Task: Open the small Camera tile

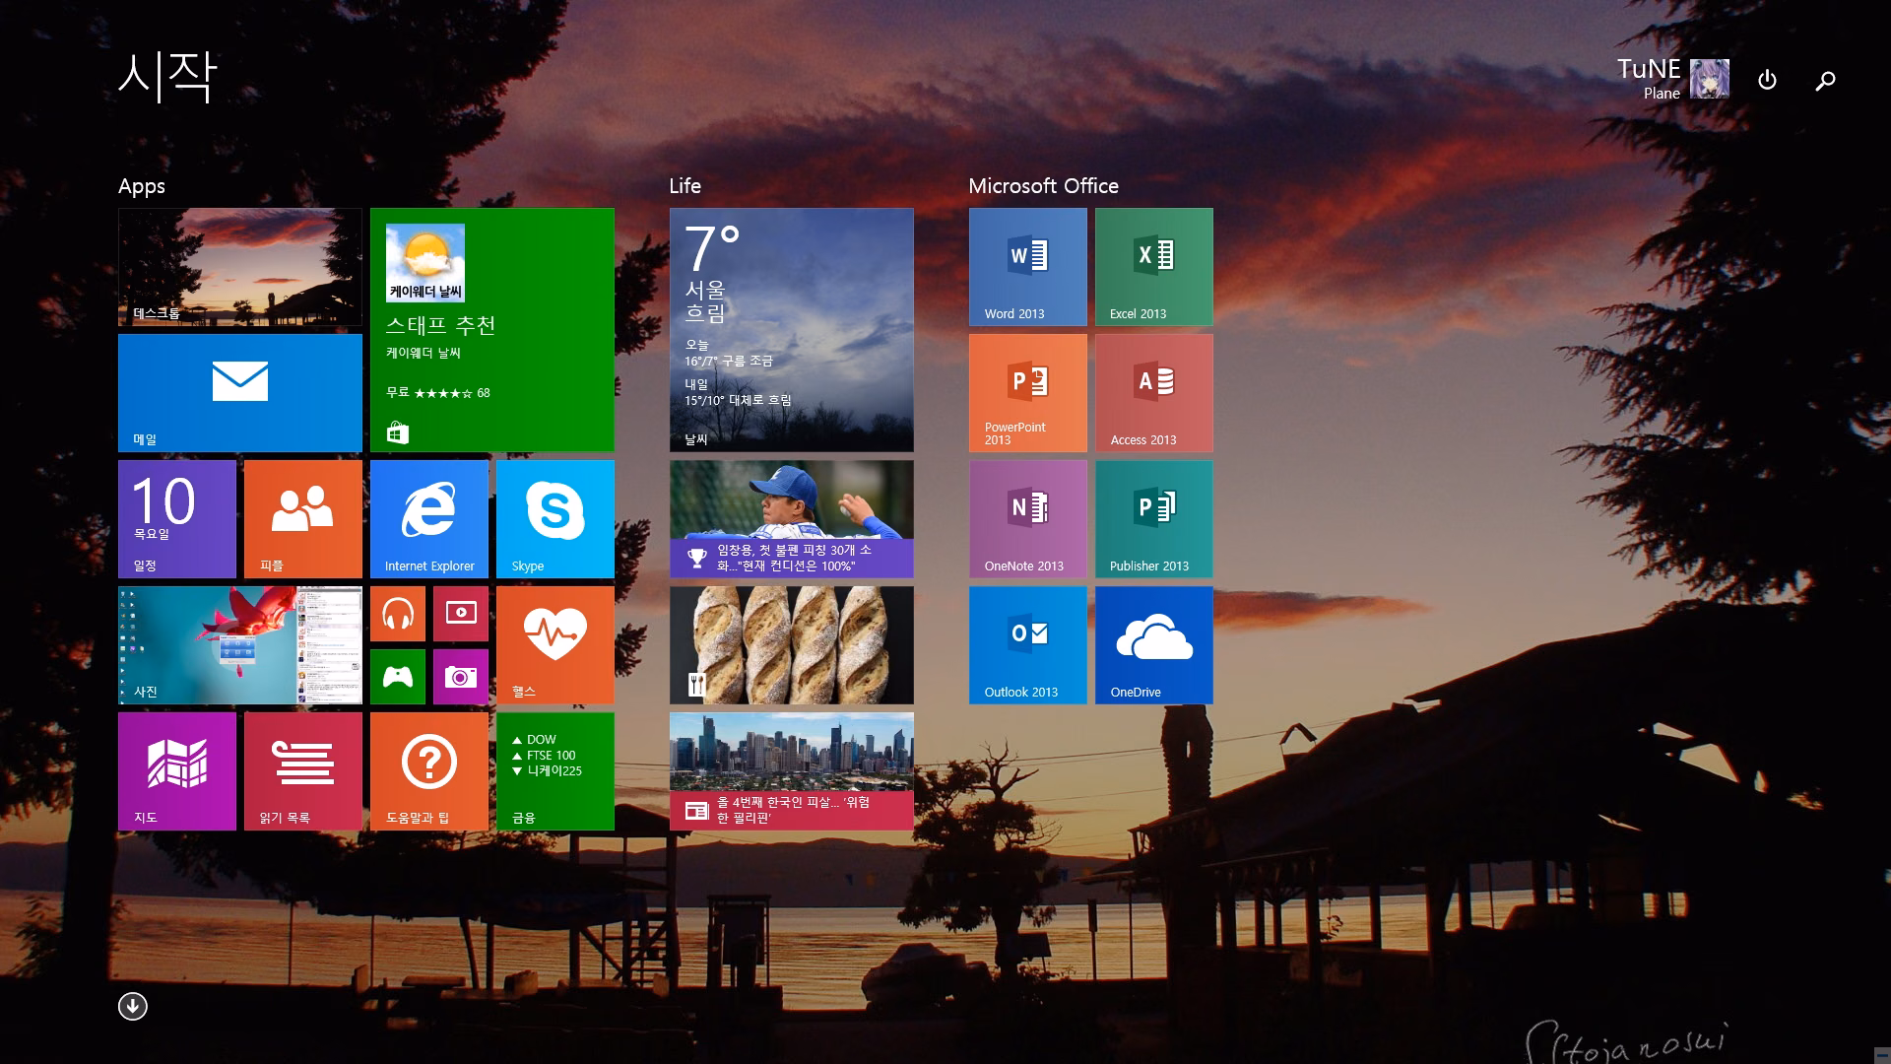Action: [461, 677]
